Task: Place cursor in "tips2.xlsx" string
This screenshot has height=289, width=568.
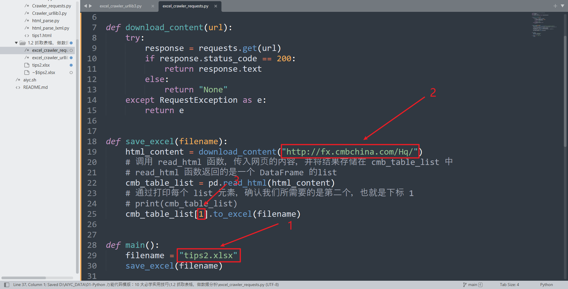Action: 208,255
